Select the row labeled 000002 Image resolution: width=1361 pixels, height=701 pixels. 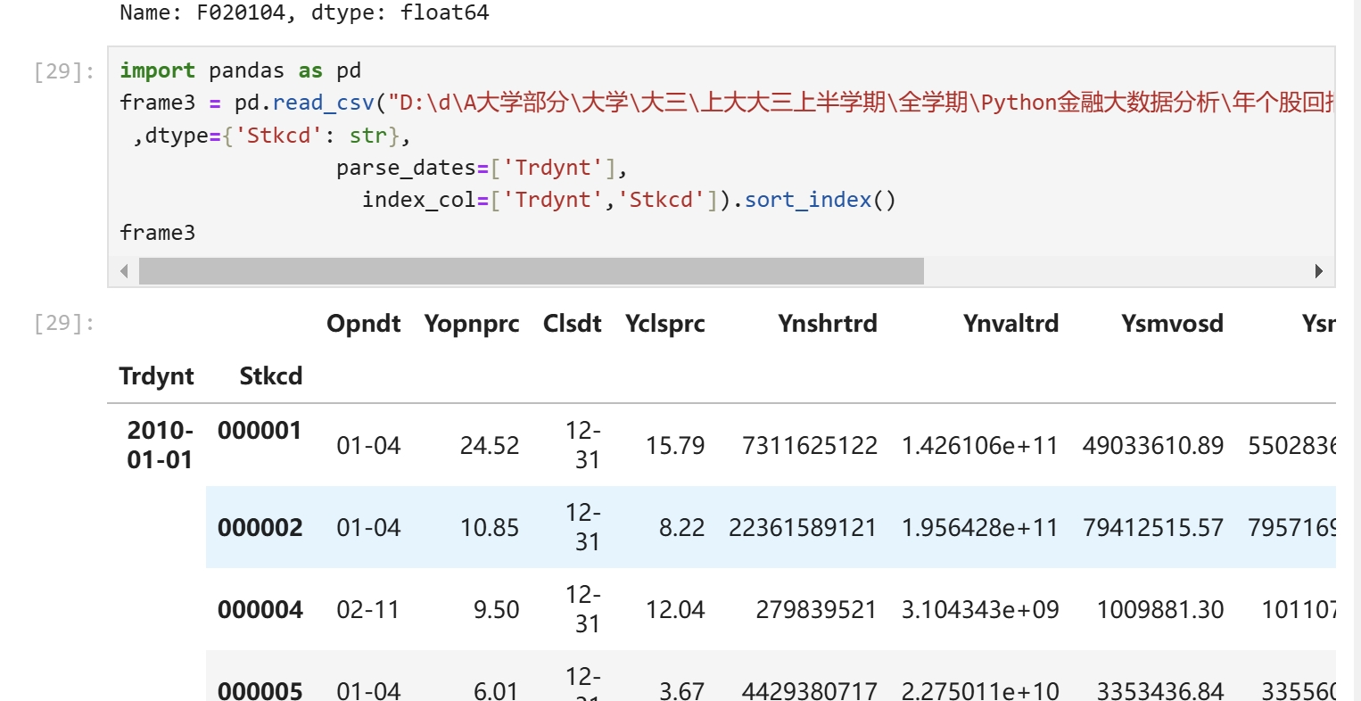[260, 528]
